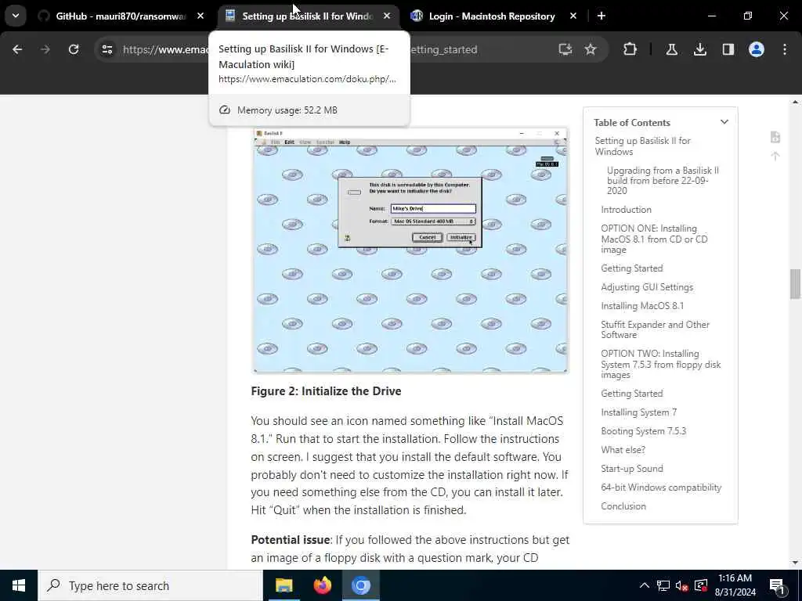Open the taskbar clock and date

click(735, 585)
